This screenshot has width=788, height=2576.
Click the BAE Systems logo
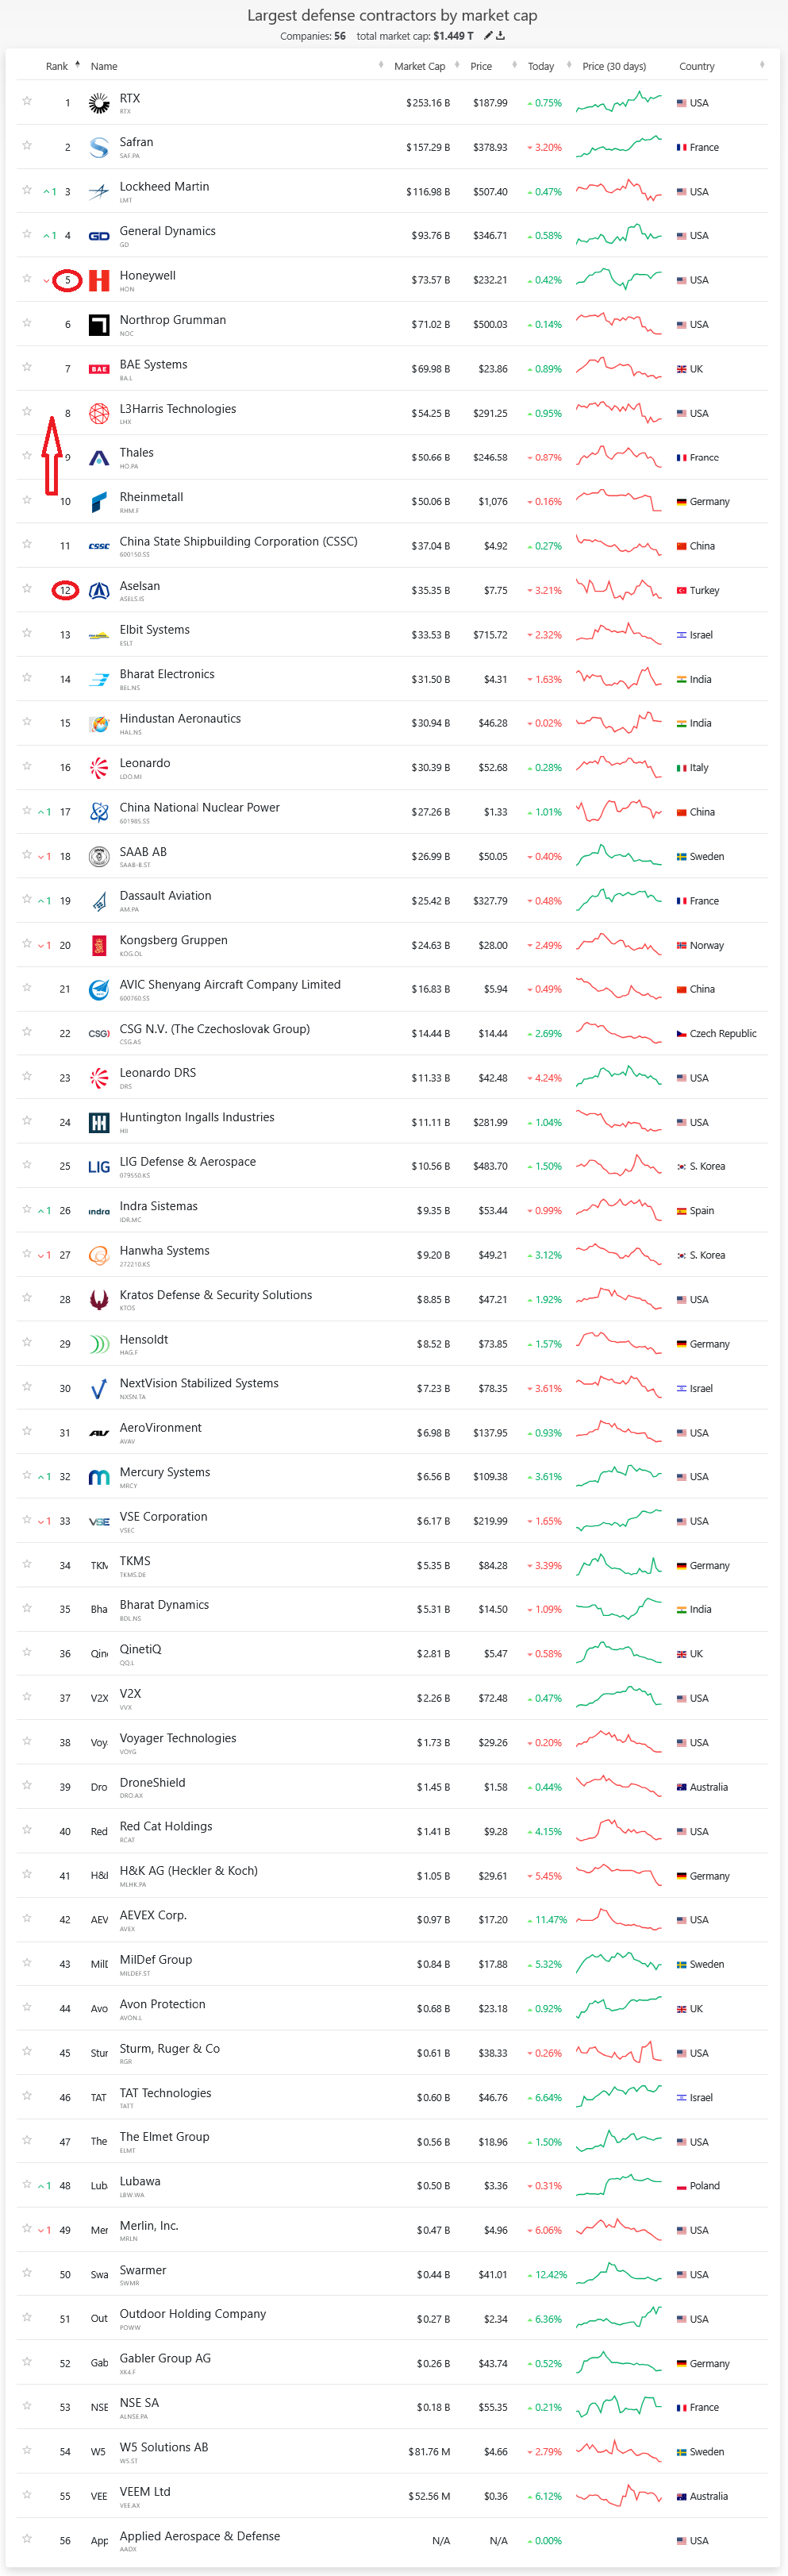tap(99, 369)
